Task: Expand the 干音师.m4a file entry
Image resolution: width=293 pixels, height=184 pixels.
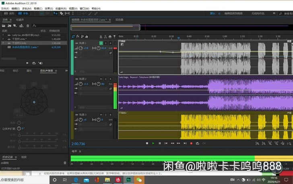Action: 3,39
